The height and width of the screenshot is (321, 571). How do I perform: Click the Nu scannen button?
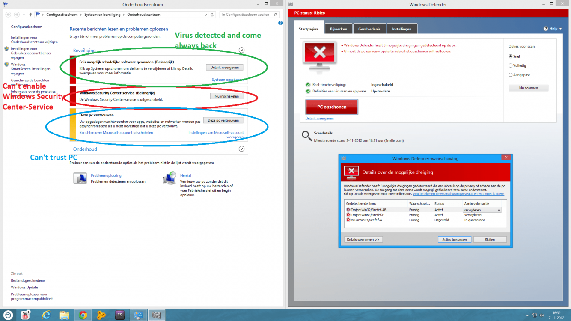(x=528, y=88)
